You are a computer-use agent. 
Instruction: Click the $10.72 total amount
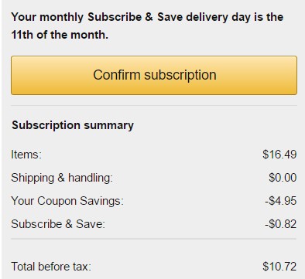279,267
